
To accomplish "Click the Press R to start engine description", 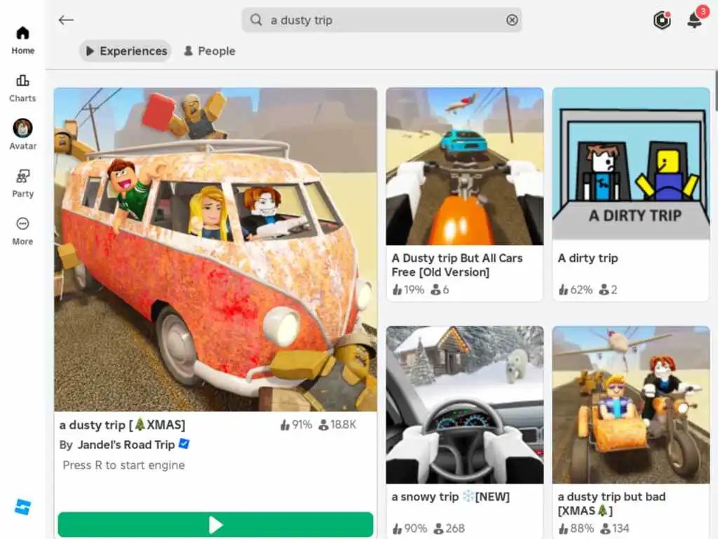I will (x=123, y=465).
